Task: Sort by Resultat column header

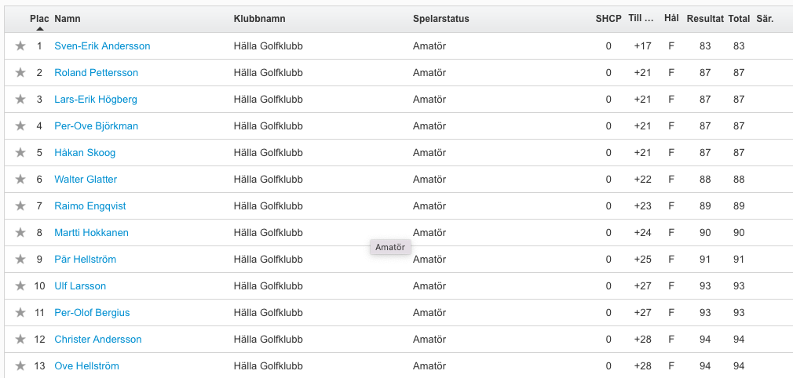Action: click(x=705, y=19)
